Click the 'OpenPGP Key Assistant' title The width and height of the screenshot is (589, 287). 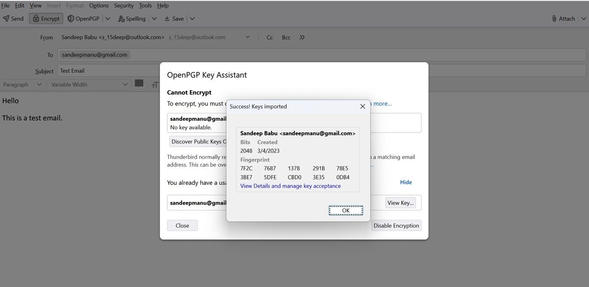(x=207, y=75)
